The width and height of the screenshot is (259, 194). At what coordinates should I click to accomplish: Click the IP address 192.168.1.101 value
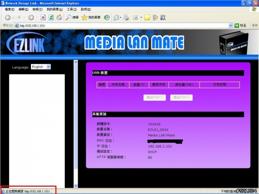160,146
